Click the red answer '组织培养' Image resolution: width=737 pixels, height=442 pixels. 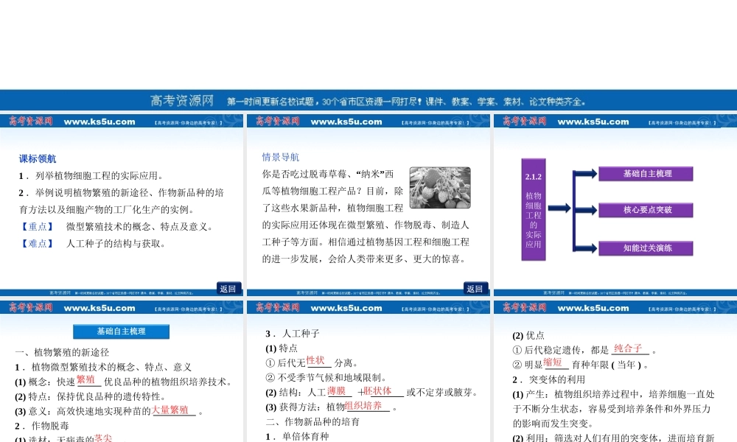(x=363, y=406)
